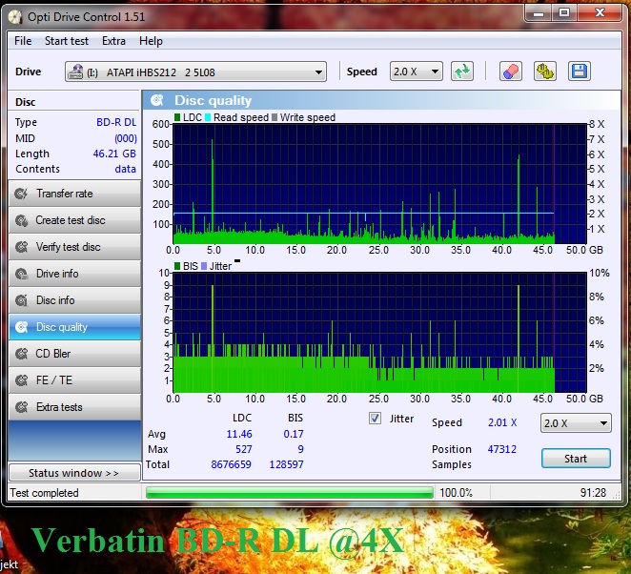Click the Drive info sidebar icon
This screenshot has height=574, width=631.
pos(21,274)
